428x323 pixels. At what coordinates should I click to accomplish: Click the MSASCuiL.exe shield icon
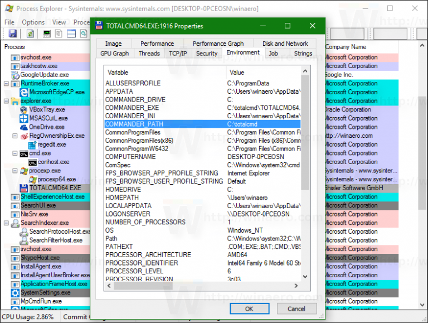click(24, 119)
